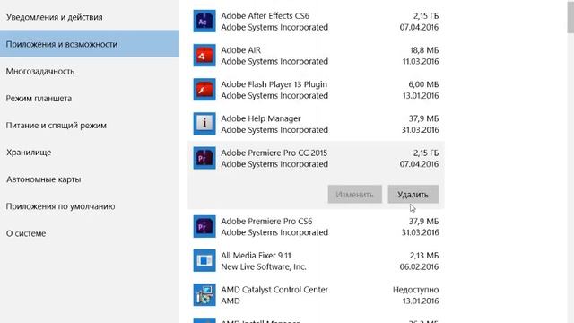Click the greyed Изменить button
Image resolution: width=574 pixels, height=323 pixels.
tap(355, 194)
